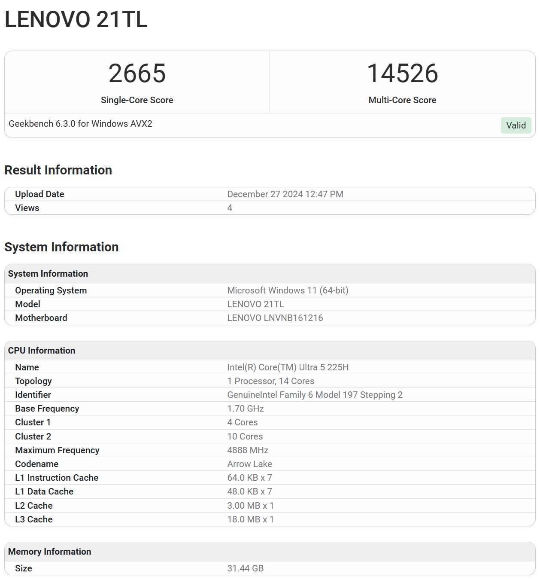Click the 'Operating System' label
The image size is (540, 580).
[x=51, y=290]
